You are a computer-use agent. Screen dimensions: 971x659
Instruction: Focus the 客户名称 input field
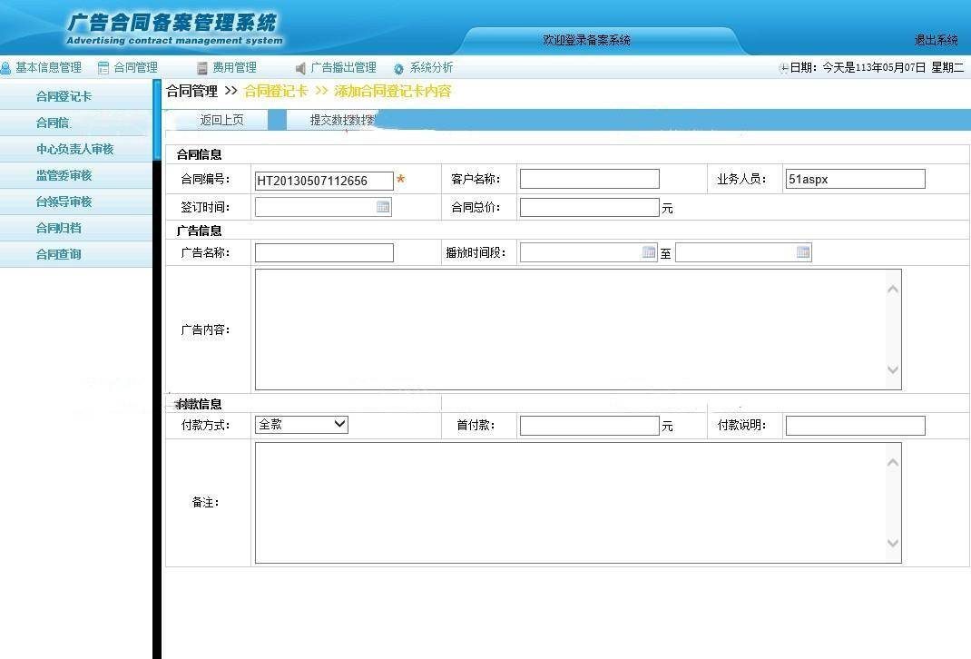click(x=589, y=180)
